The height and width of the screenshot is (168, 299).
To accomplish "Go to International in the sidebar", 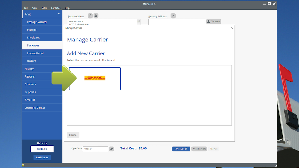I will [35, 53].
